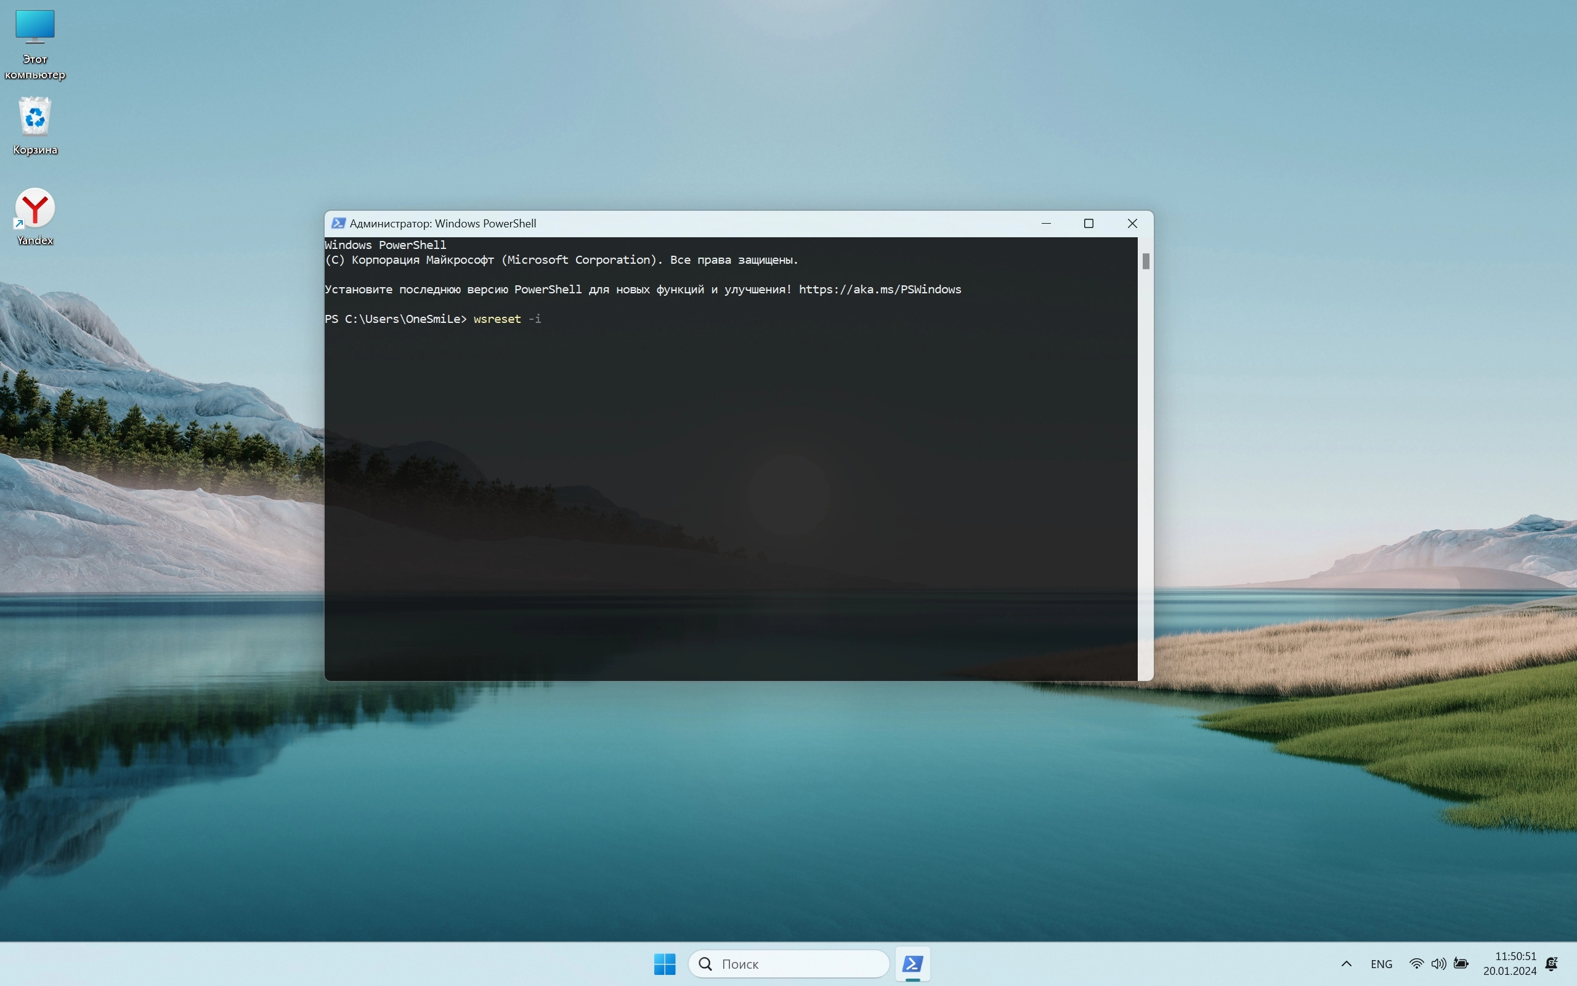Open the PowerShell title bar system icon
The height and width of the screenshot is (986, 1577).
338,224
